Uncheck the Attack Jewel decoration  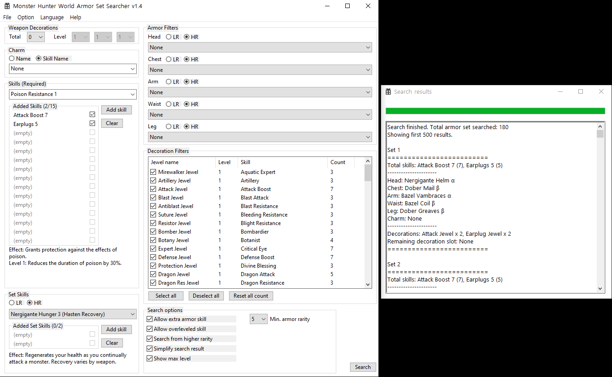tap(153, 189)
